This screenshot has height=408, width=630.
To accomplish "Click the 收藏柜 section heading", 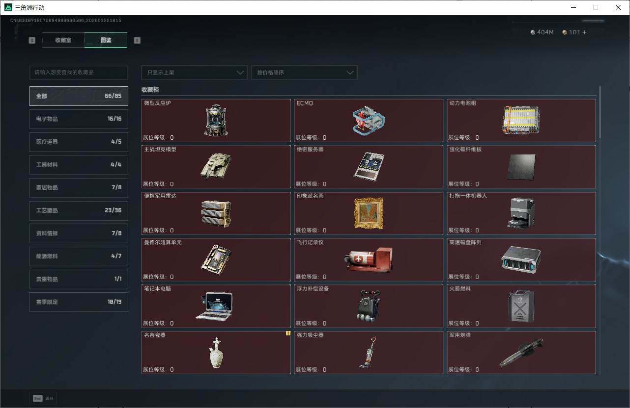I will 150,90.
